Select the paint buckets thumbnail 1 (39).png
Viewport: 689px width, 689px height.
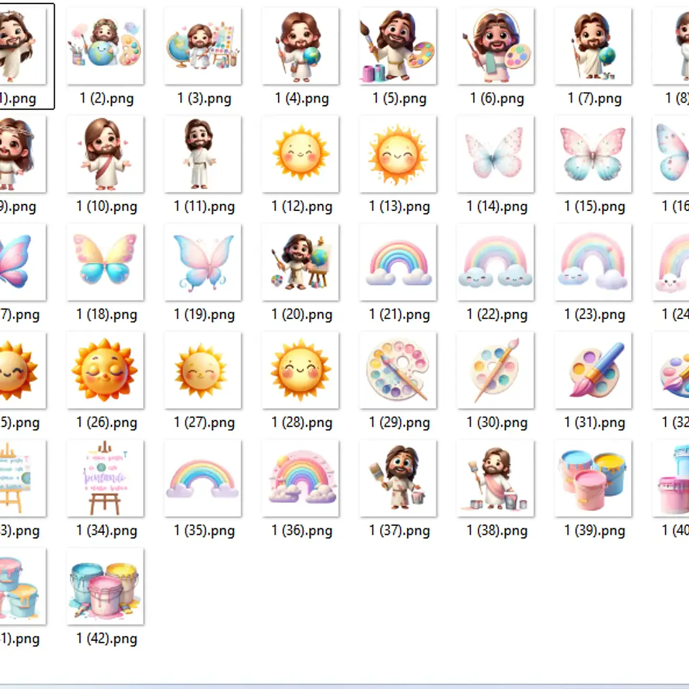[593, 478]
